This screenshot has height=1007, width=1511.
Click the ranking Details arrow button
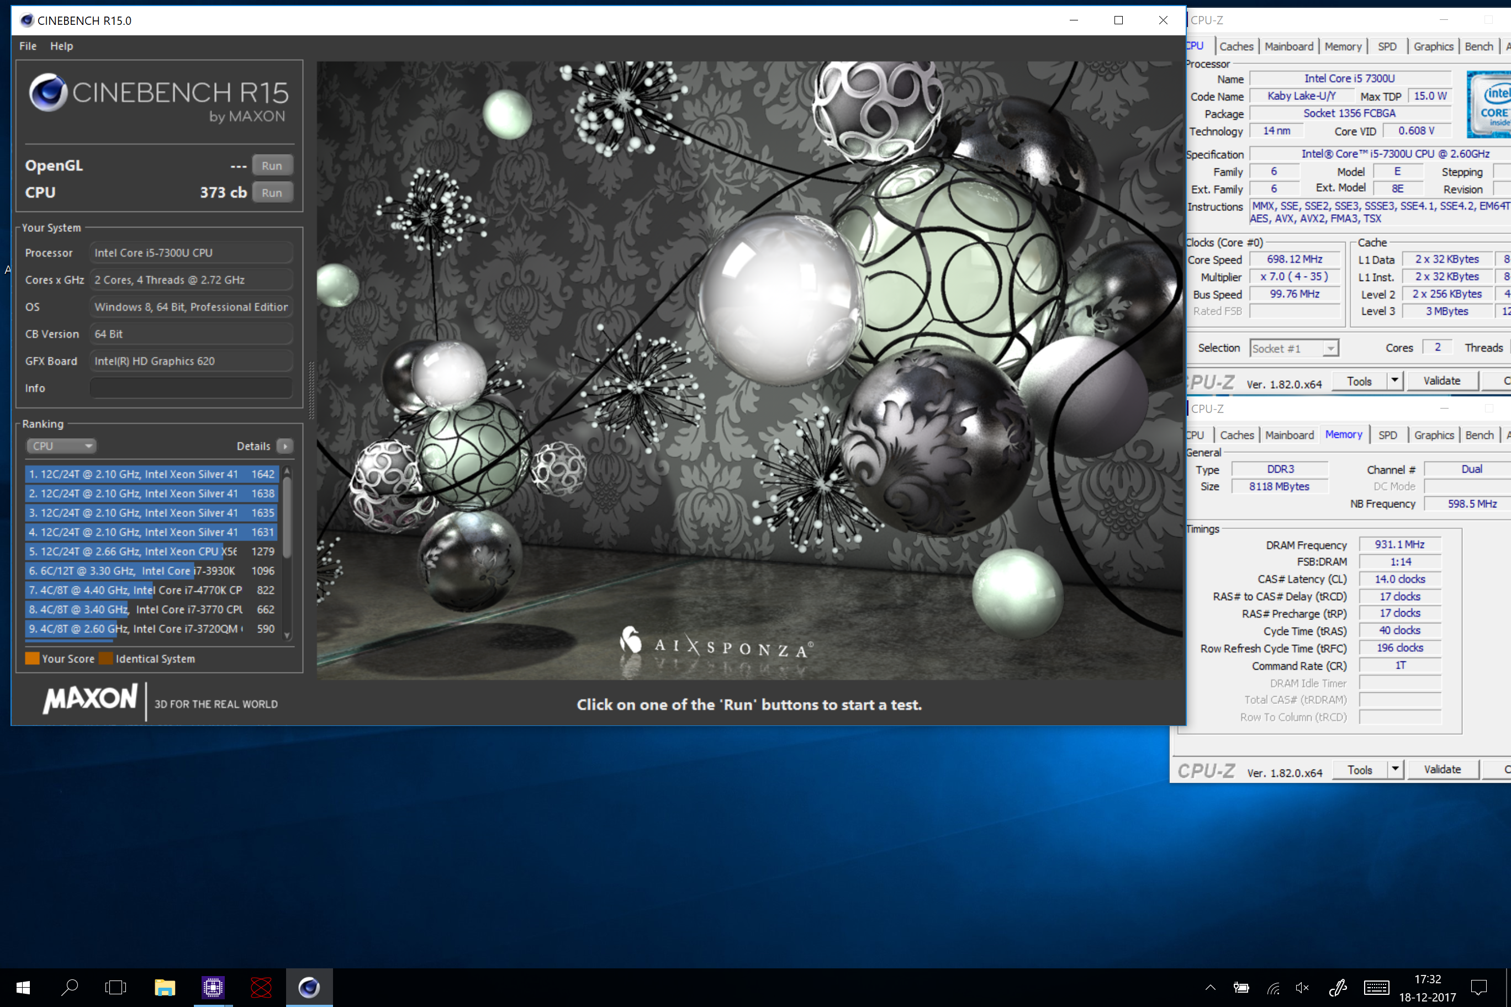point(285,446)
